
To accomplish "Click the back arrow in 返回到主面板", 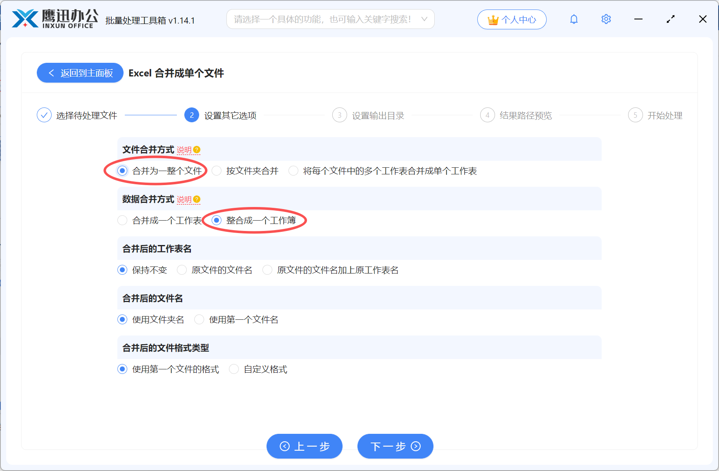I will pyautogui.click(x=51, y=73).
